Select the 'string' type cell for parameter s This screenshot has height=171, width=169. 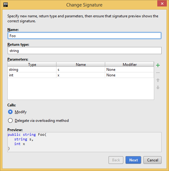coord(32,70)
